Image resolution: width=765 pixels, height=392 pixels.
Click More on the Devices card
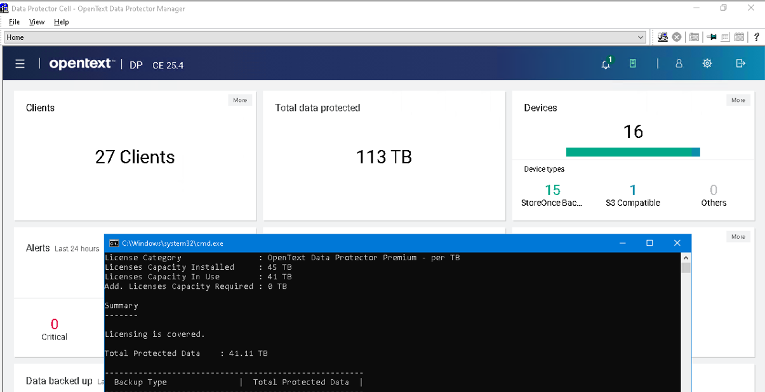click(738, 100)
